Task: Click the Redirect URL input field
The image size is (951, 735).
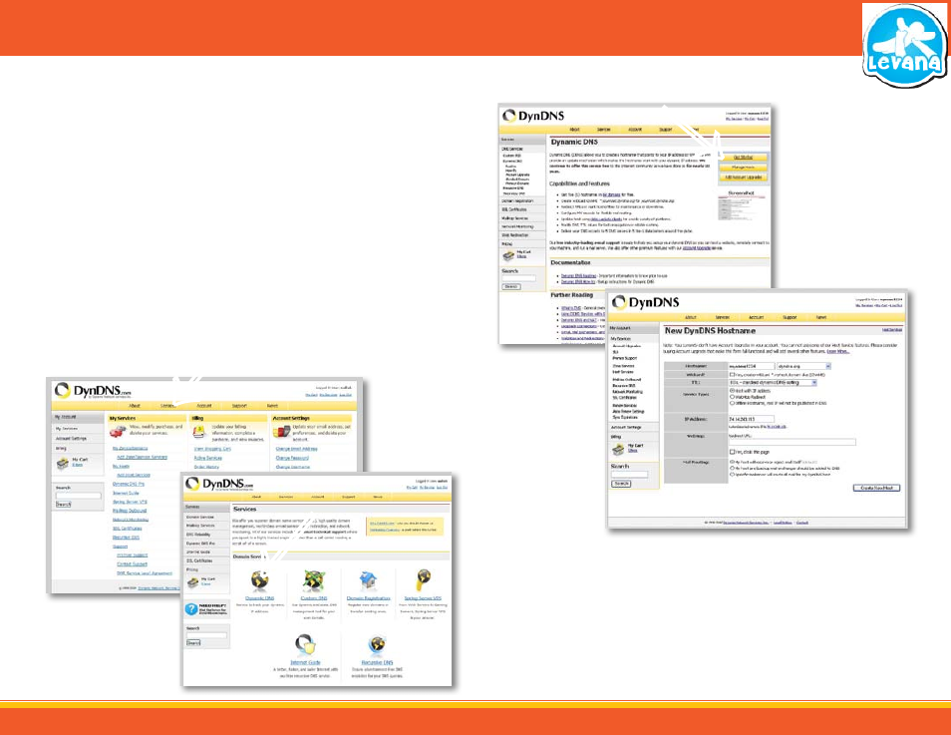Action: coord(792,442)
